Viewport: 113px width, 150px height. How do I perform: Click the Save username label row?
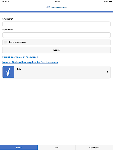coord(56,42)
